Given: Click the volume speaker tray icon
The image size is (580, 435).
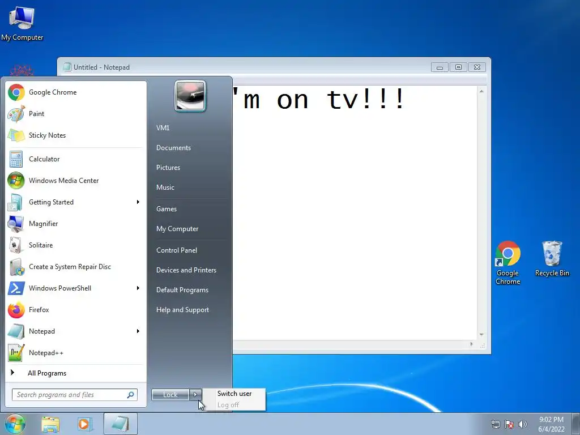Looking at the screenshot, I should click(x=522, y=424).
